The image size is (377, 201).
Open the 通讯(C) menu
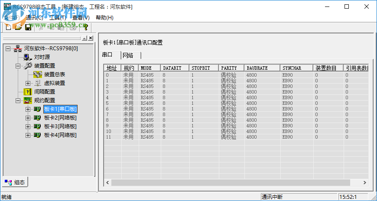34,18
